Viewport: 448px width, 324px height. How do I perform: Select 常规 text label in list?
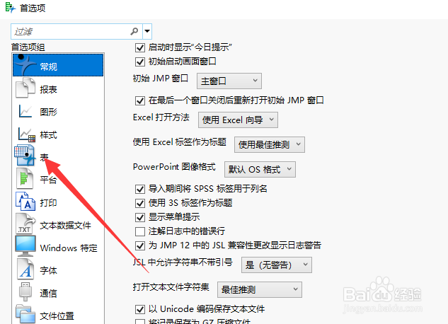(49, 66)
